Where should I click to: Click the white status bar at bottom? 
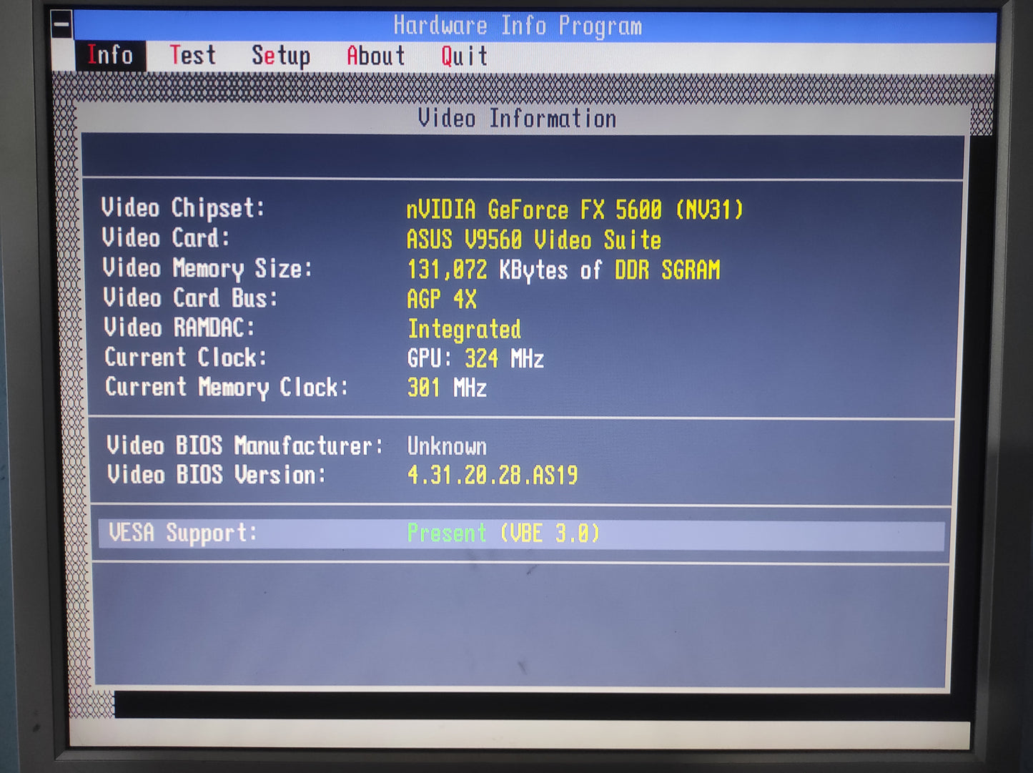point(519,733)
